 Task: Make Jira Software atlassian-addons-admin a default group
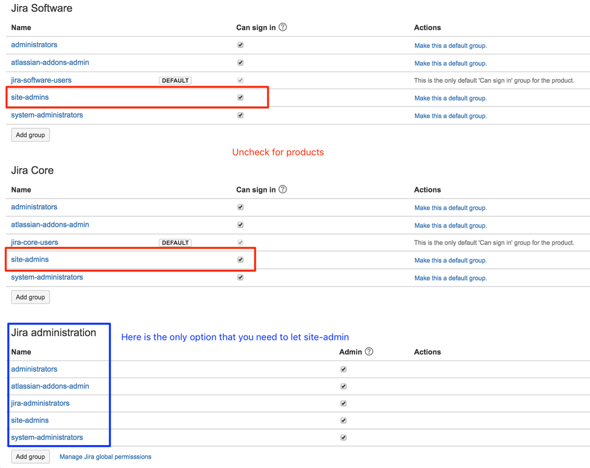coord(451,63)
